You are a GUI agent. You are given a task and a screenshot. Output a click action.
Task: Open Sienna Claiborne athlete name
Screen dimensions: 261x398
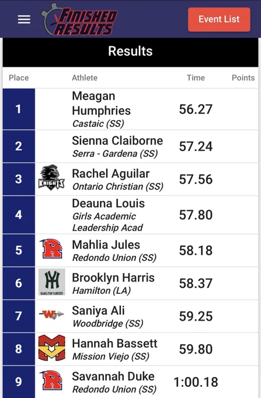pyautogui.click(x=117, y=140)
